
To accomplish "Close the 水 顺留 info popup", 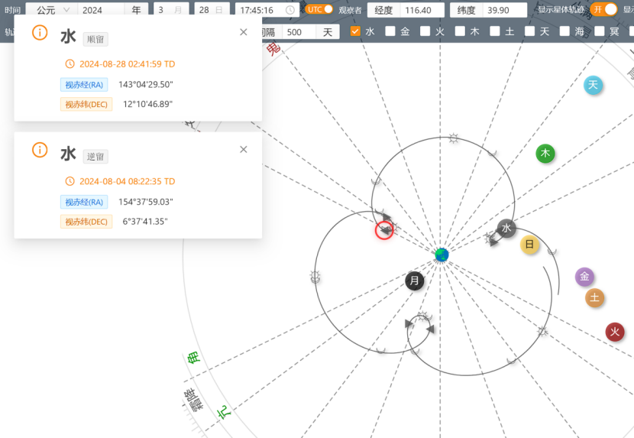I will tap(244, 32).
